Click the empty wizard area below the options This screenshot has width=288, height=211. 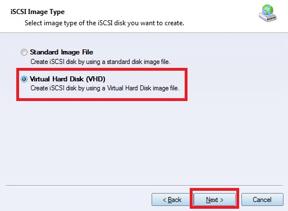[x=144, y=142]
